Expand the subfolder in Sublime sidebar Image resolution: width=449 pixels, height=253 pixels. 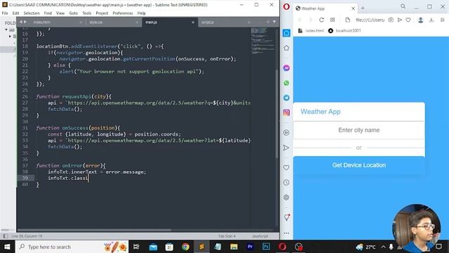[10, 36]
